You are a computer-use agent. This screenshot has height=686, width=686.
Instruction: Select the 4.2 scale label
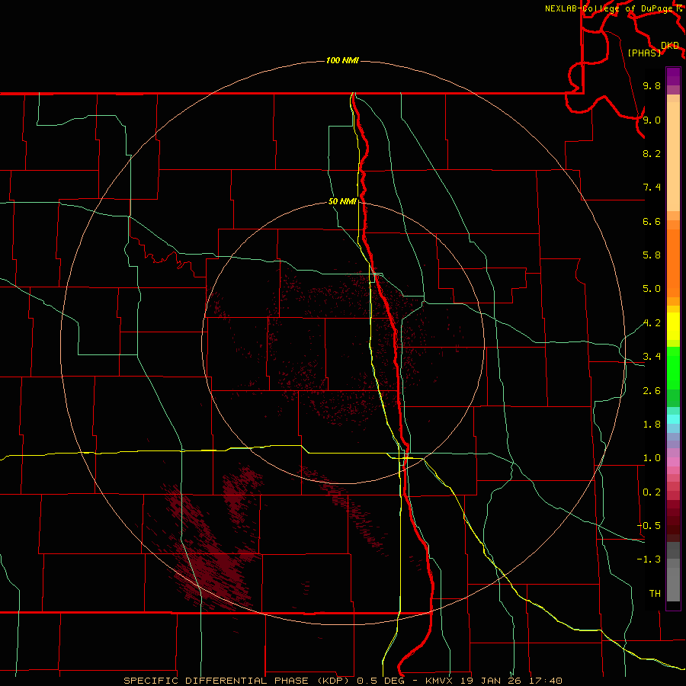(652, 323)
